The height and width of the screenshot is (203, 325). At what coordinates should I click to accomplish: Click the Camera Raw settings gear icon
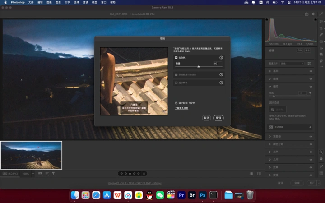pos(313,14)
